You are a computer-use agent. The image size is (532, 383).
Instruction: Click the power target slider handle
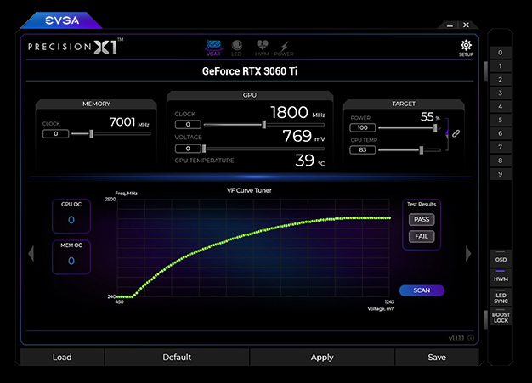435,127
